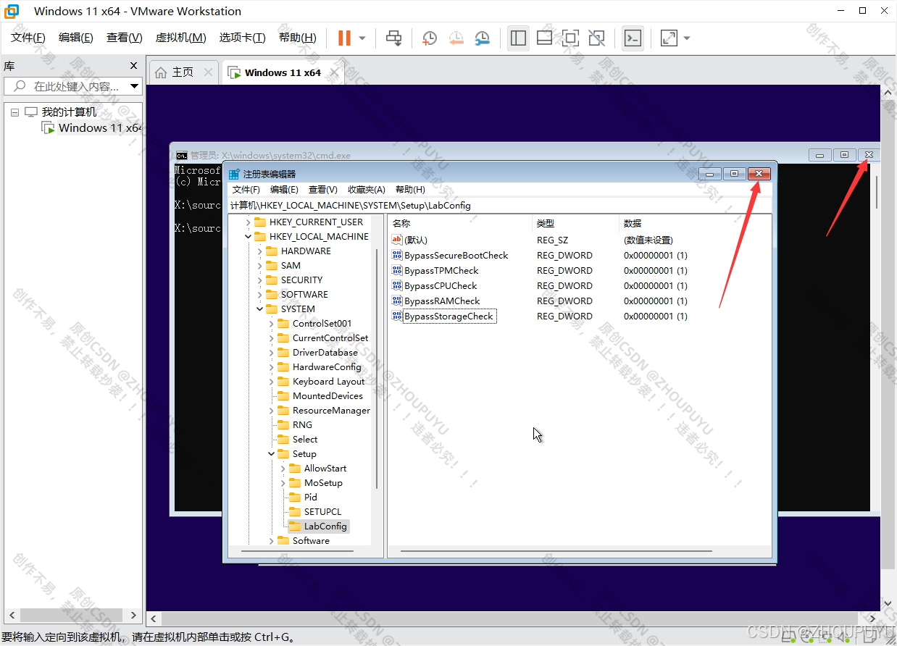Select the MountedDevices key
This screenshot has width=897, height=646.
pos(327,396)
